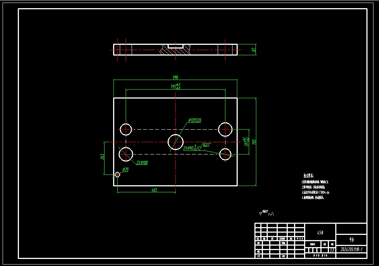This screenshot has height=266, width=379.
Task: Click the 45# material cell in title block
Action: pos(320,233)
